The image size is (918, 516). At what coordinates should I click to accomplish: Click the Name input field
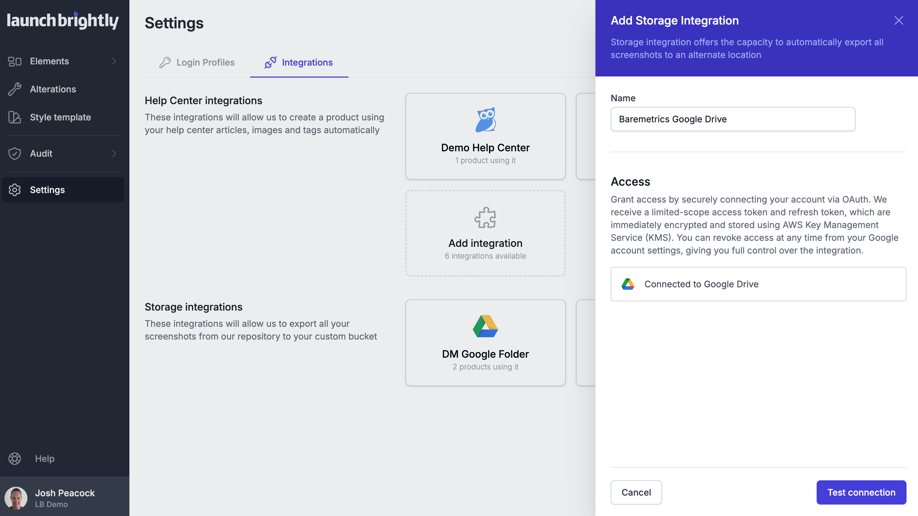(733, 119)
